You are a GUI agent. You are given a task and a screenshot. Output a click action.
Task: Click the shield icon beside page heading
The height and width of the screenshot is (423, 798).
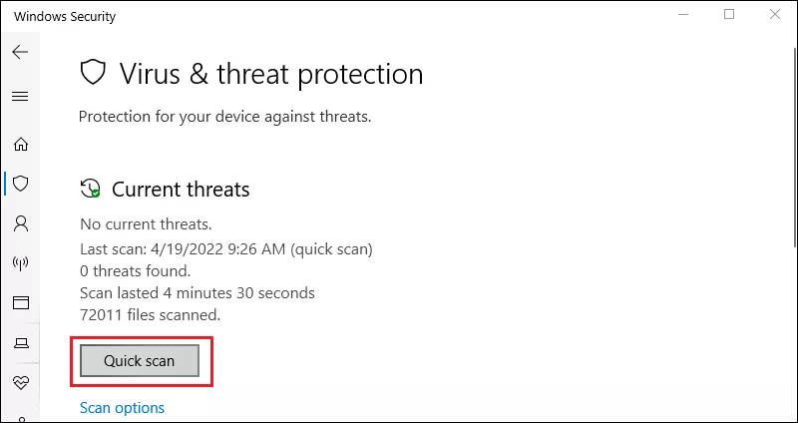point(93,73)
